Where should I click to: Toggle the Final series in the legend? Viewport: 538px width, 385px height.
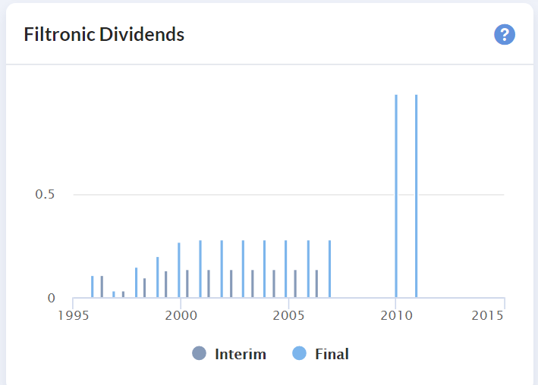point(320,354)
